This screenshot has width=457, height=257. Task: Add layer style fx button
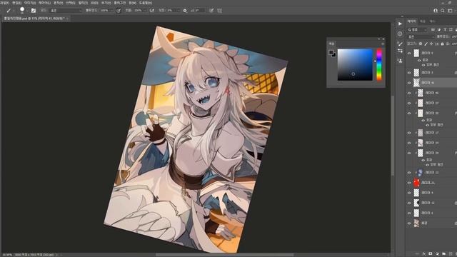423,254
